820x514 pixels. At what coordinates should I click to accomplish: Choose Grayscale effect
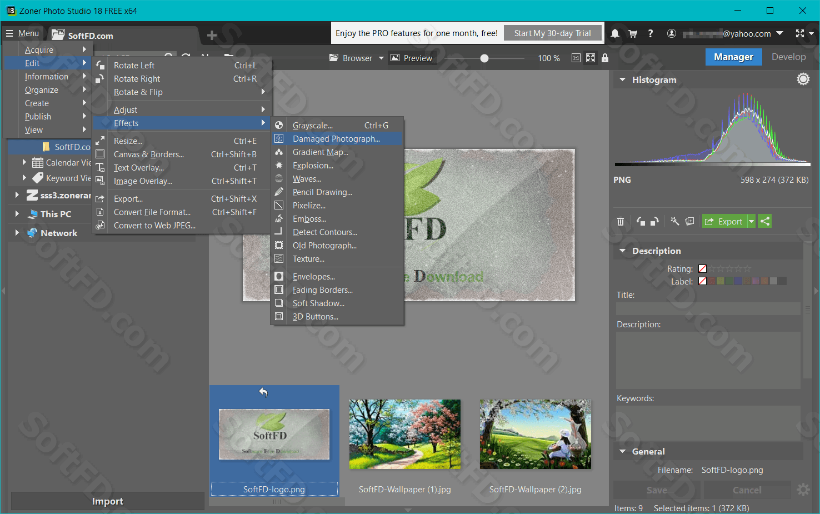coord(338,126)
